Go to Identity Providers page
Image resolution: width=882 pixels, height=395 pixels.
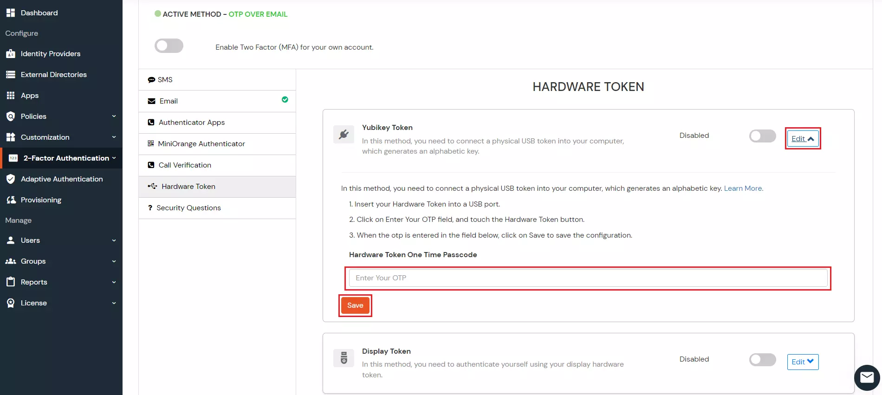[51, 54]
